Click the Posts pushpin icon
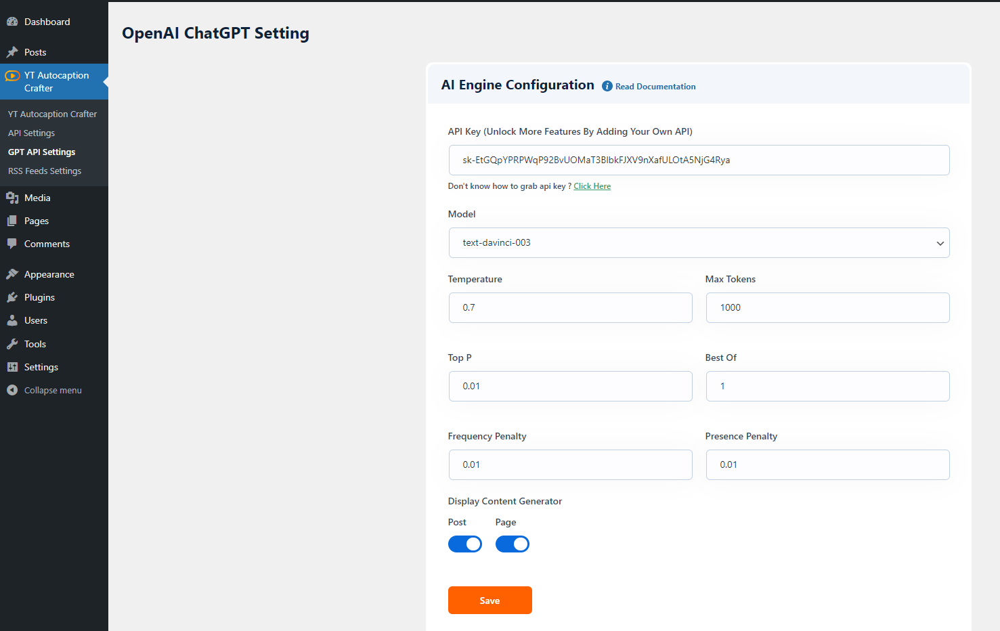The image size is (1000, 631). pos(12,52)
